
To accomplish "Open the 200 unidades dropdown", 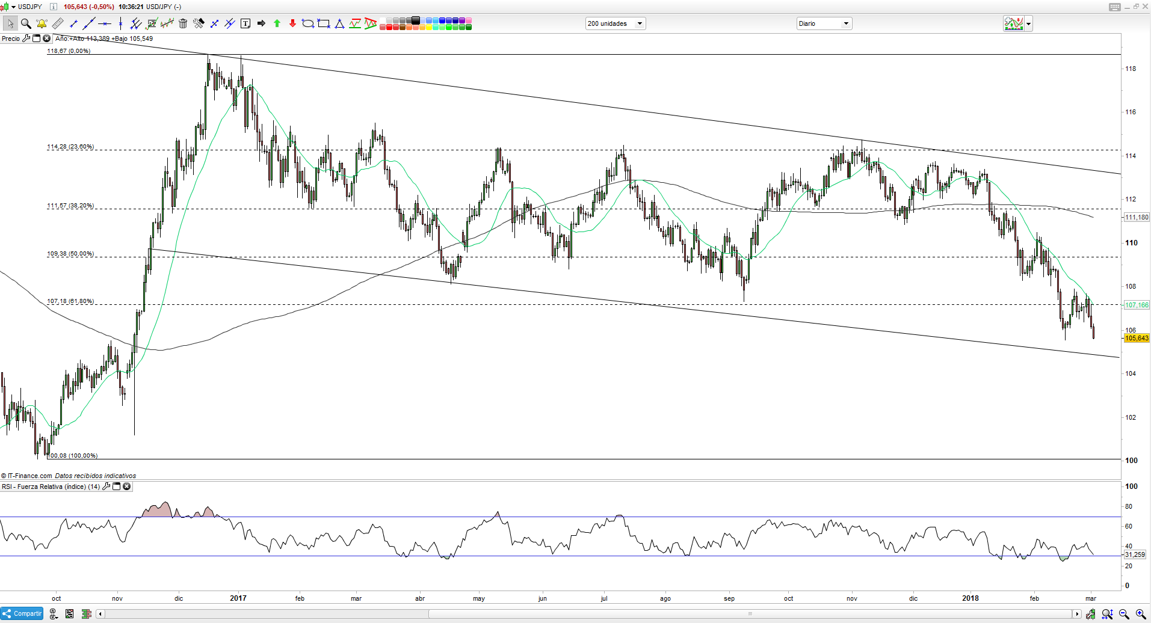I will tap(615, 23).
